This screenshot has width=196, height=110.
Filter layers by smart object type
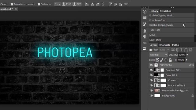[x=190, y=50]
